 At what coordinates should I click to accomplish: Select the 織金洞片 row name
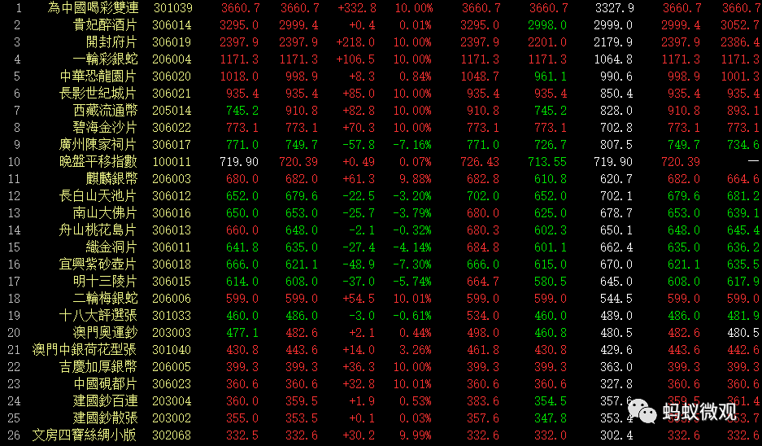(x=111, y=247)
